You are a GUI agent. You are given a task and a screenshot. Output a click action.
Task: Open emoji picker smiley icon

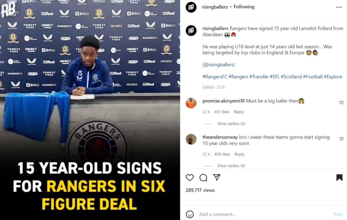point(190,214)
